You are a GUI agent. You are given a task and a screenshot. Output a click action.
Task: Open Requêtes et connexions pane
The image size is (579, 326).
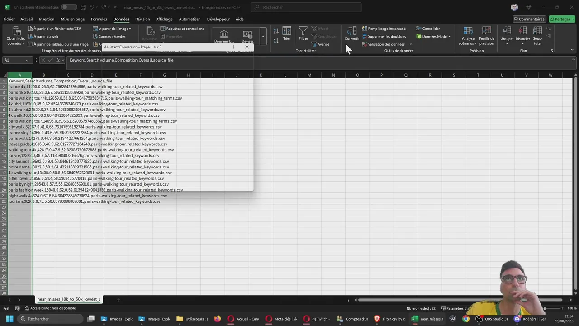point(182,29)
